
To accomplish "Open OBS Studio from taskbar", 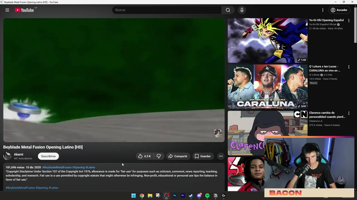I will [x=167, y=196].
